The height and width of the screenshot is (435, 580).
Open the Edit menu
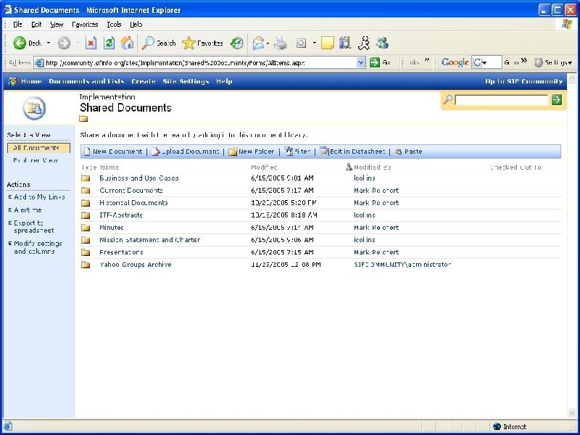click(x=36, y=25)
